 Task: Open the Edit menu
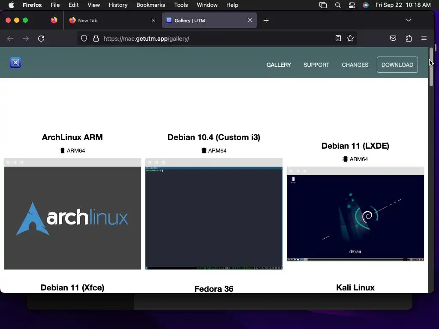tap(73, 5)
